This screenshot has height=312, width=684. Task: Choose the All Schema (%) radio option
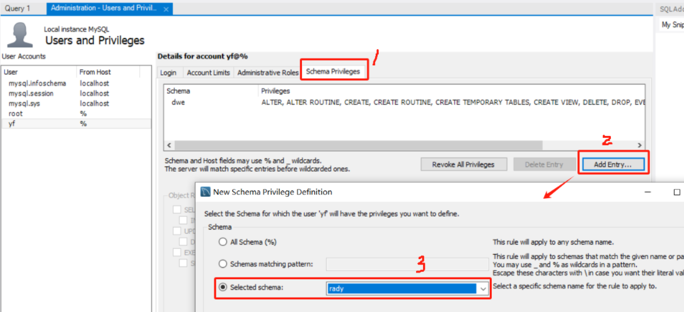point(248,242)
